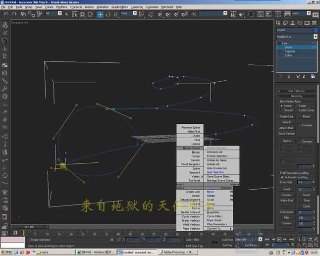Toggle the Selection Lock padlock
Image resolution: width=320 pixels, height=256 pixels.
(112, 240)
